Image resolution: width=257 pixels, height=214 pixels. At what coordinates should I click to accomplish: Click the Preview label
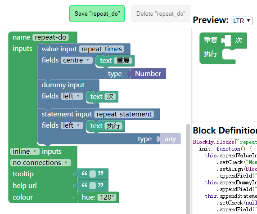(211, 20)
